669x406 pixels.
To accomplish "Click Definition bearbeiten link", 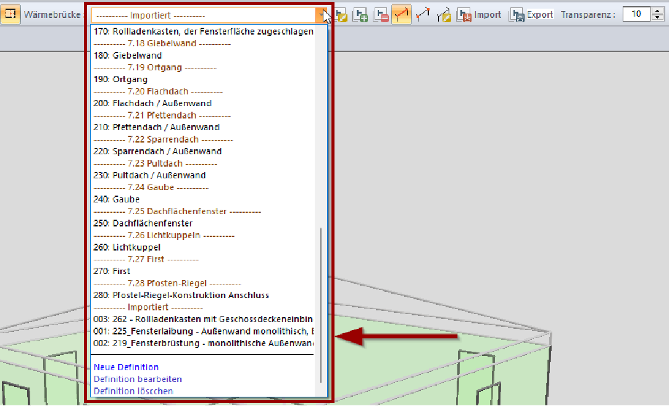I will click(138, 379).
